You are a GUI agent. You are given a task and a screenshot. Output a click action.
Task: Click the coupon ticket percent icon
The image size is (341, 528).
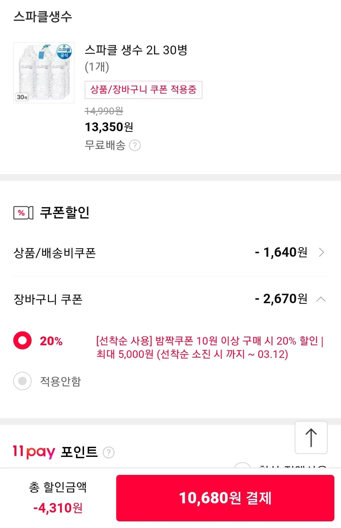[23, 212]
